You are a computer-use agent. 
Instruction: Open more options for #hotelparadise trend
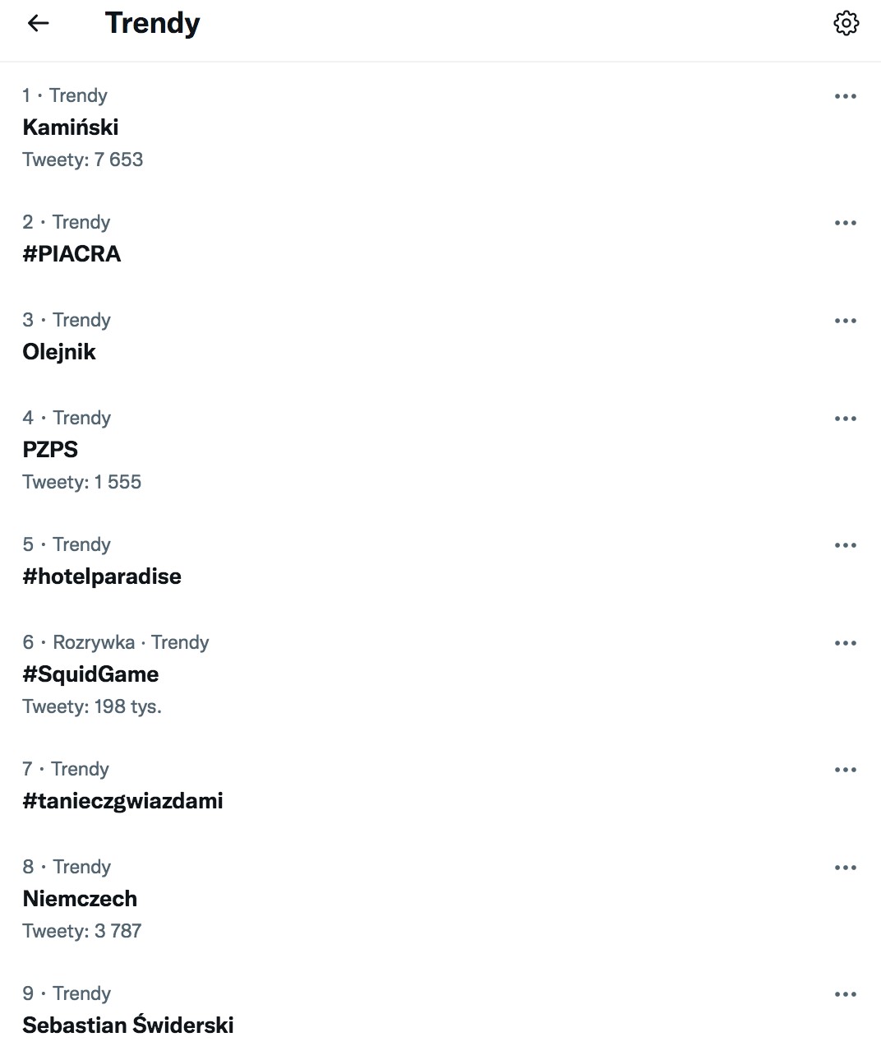[845, 545]
